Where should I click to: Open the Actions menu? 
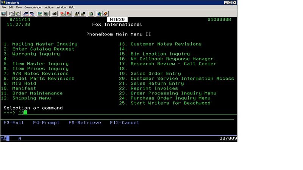50,7
